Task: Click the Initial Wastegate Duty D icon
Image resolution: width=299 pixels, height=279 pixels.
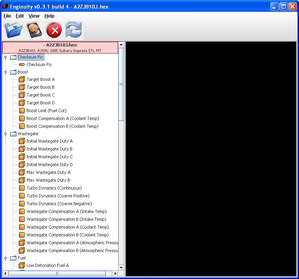Action: pos(22,165)
